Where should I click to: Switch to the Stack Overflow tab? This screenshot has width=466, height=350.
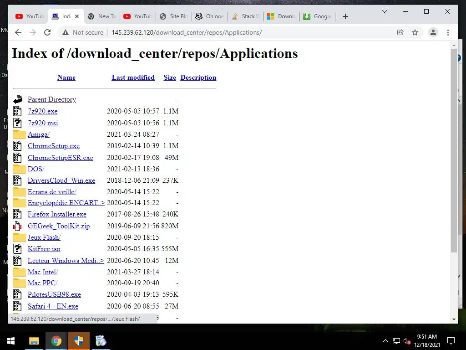pos(246,16)
